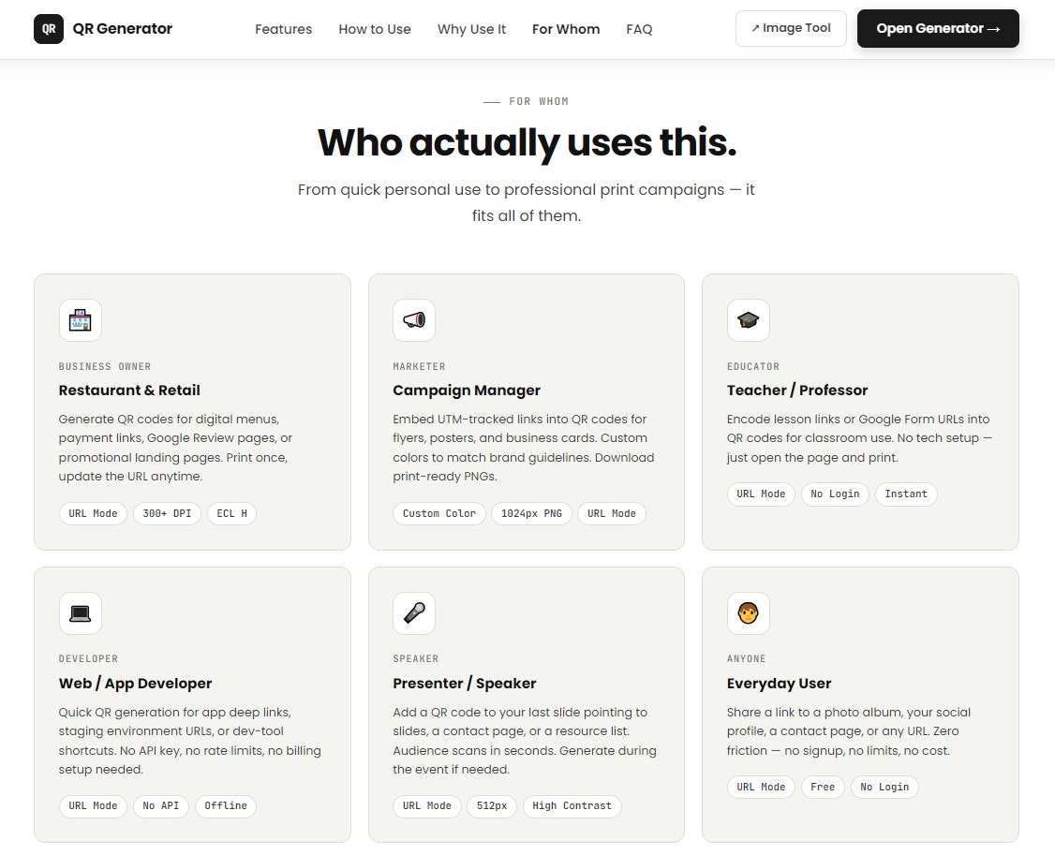
Task: Select the No API tag on Developer card
Action: (161, 806)
